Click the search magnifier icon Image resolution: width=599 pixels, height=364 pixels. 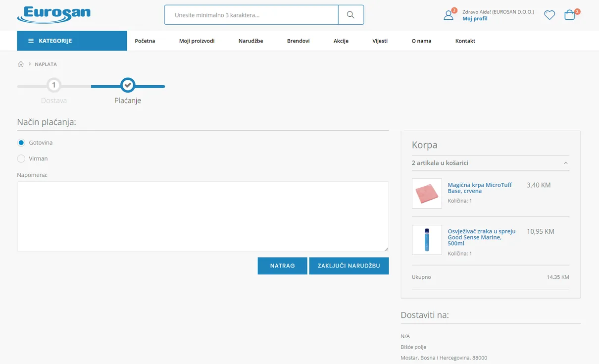350,15
